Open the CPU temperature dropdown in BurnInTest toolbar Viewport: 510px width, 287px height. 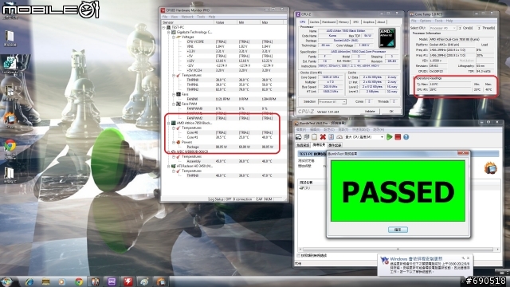pos(364,137)
